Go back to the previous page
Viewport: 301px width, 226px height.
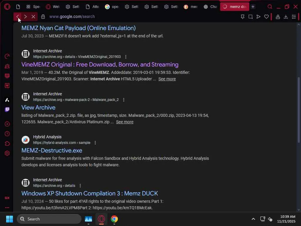point(17,16)
